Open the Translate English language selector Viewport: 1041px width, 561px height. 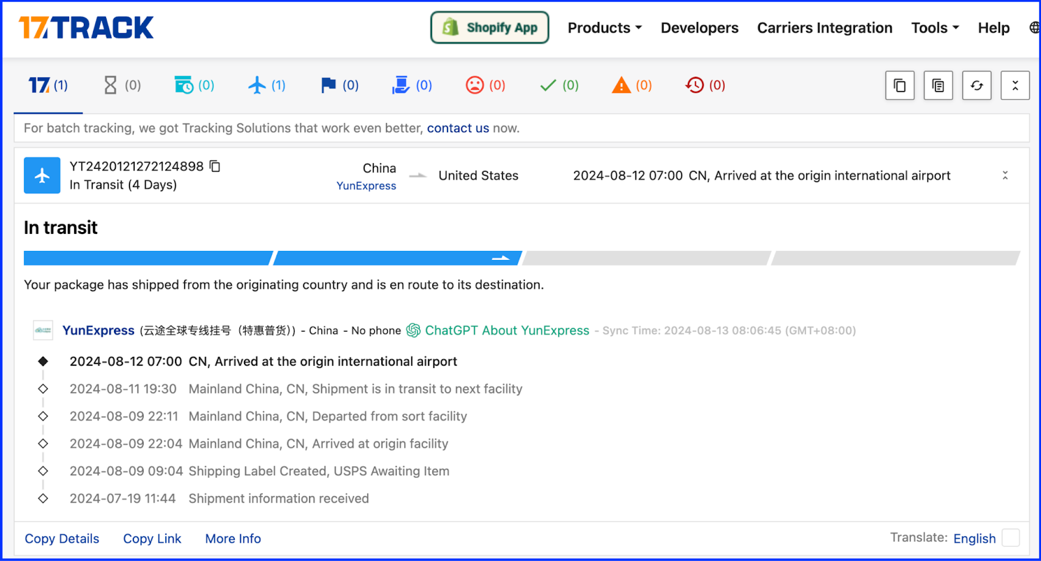pos(974,538)
